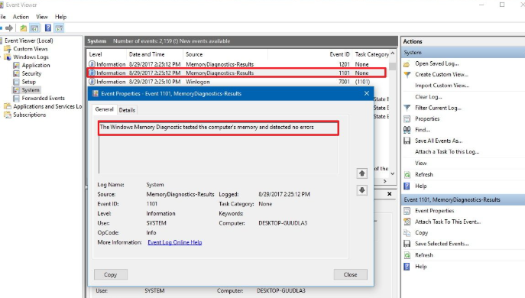Switch to the General tab
Screen dimensions: 525x298
(x=104, y=109)
